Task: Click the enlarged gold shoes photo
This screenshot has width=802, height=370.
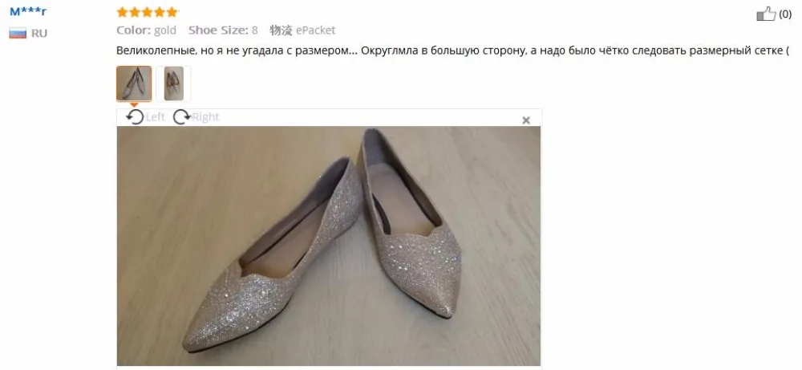Action: 328,246
